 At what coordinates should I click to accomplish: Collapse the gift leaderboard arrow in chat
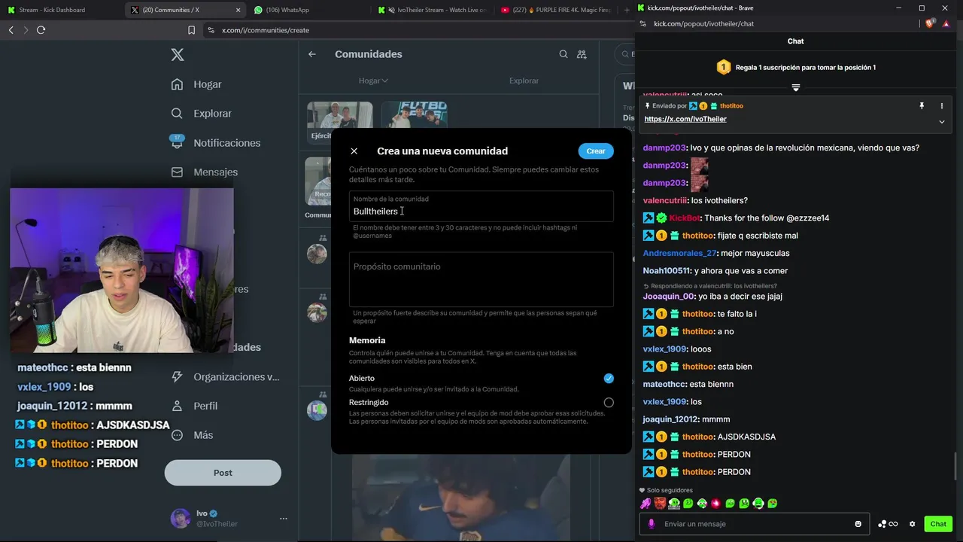[795, 87]
